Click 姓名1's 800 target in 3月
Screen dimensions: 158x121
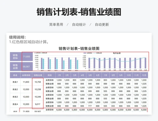[x=74, y=80]
